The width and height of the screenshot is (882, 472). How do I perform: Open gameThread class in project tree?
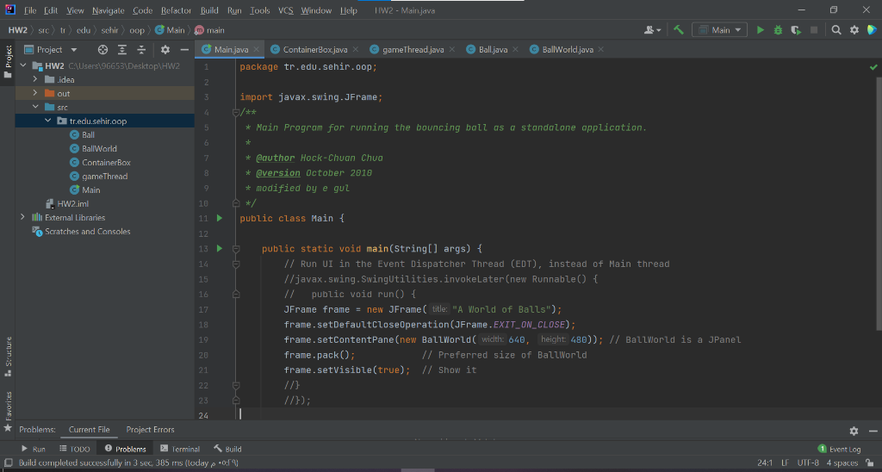[x=104, y=176]
